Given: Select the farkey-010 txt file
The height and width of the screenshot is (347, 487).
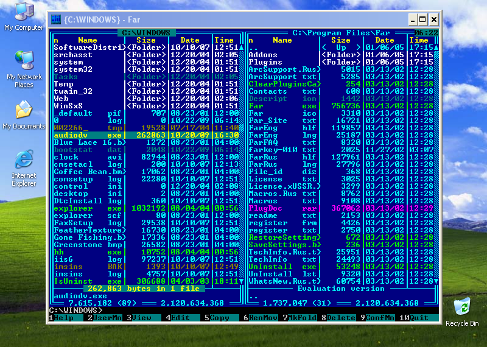Looking at the screenshot, I should point(341,150).
